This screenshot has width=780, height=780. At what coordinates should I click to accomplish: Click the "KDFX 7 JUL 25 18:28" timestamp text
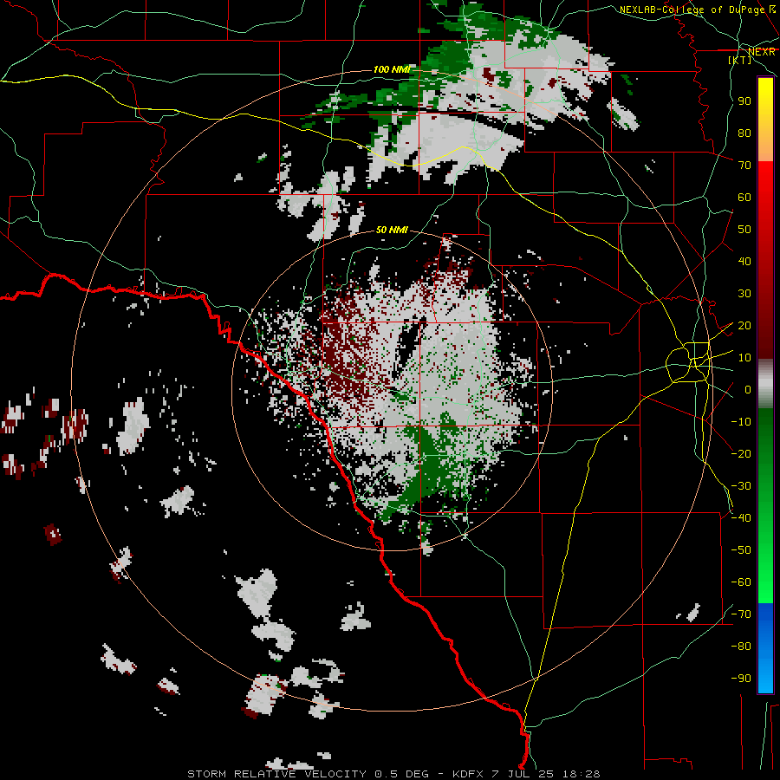[x=526, y=774]
